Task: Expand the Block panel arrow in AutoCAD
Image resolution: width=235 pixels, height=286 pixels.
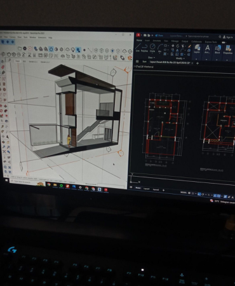Action: coord(217,60)
